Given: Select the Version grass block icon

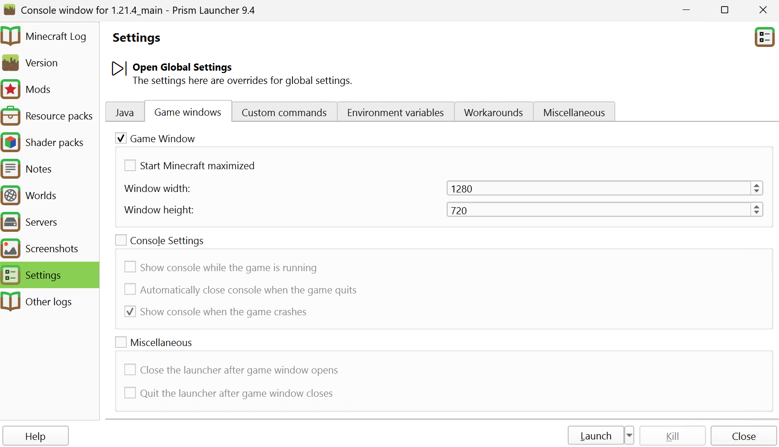Looking at the screenshot, I should tap(10, 63).
